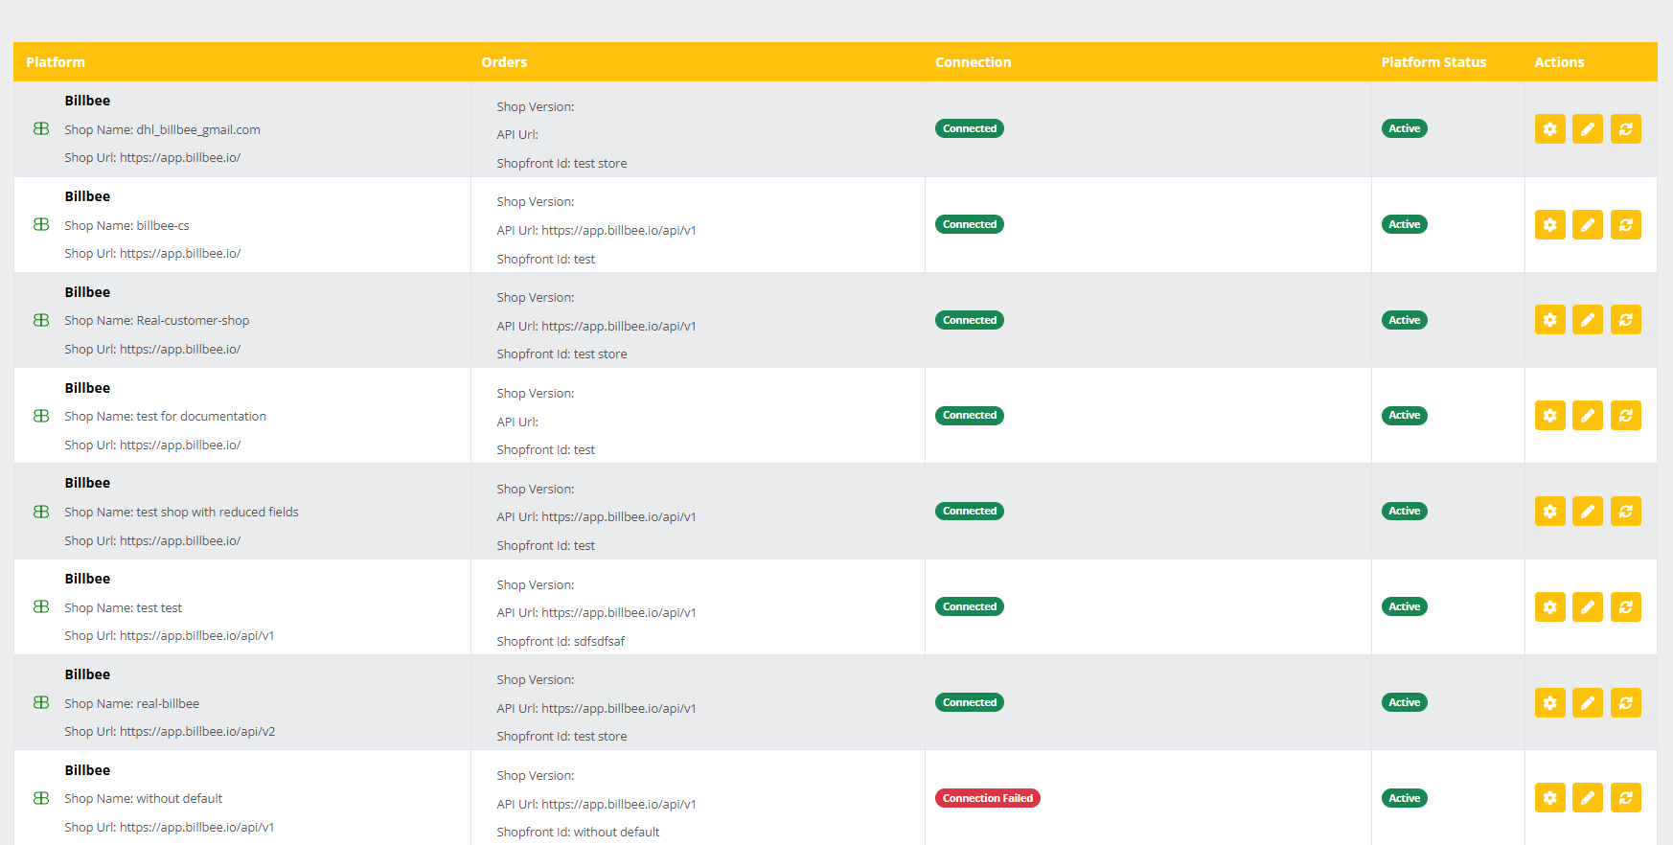Select the Connected badge for Real-customer-shop
The image size is (1673, 845).
point(970,320)
